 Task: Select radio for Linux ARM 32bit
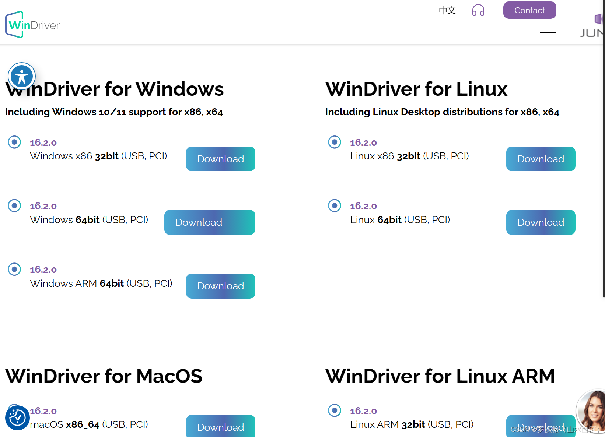coord(335,410)
